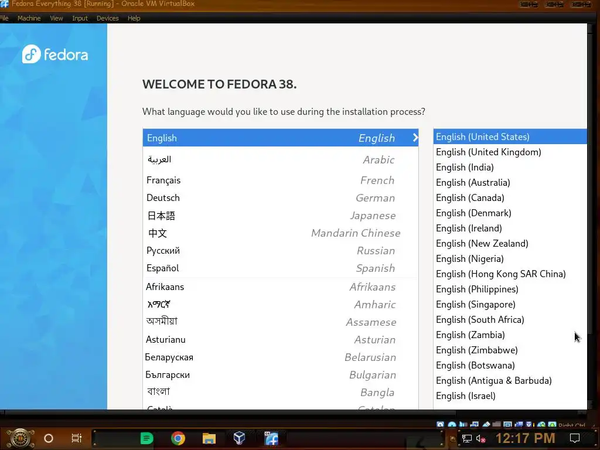Select English (Philippines) locale

tap(510, 289)
